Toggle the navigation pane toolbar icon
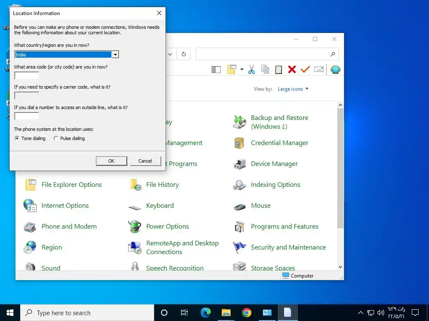The width and height of the screenshot is (429, 321). (216, 70)
